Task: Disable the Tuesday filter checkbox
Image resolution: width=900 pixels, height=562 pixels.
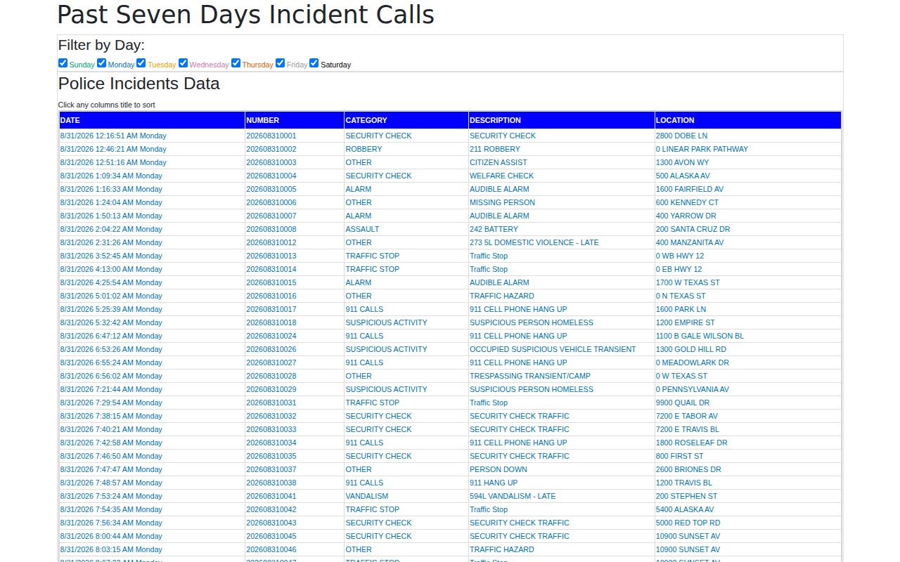Action: point(141,63)
